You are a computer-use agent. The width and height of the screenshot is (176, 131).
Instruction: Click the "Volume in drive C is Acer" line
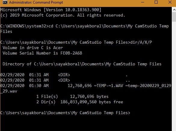point(33,48)
